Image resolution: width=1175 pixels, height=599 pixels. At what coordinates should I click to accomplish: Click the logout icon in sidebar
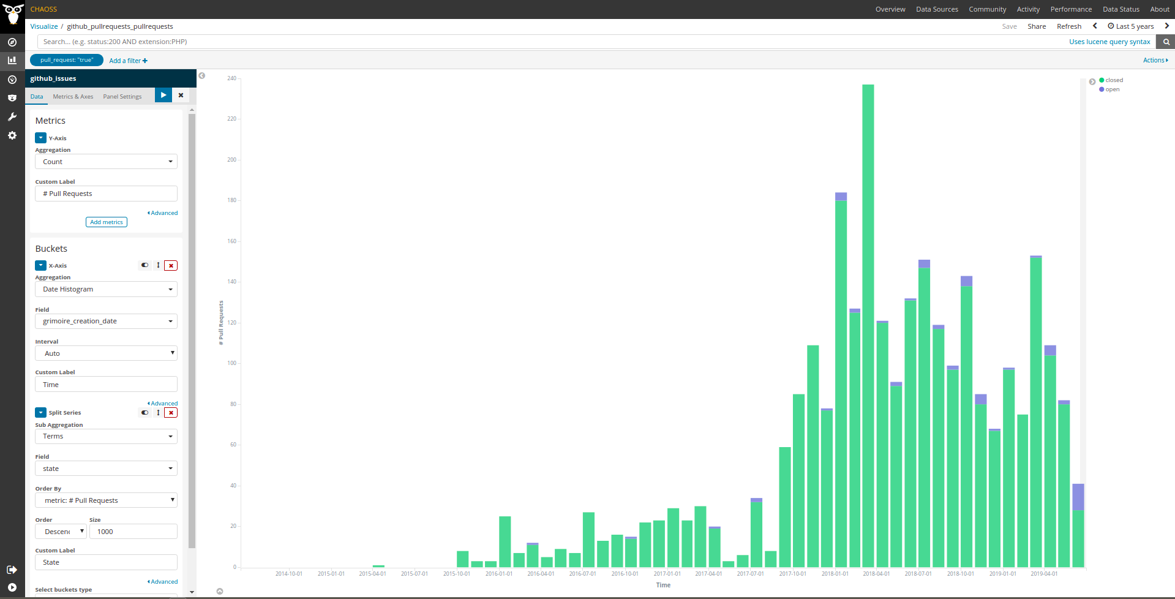(12, 570)
